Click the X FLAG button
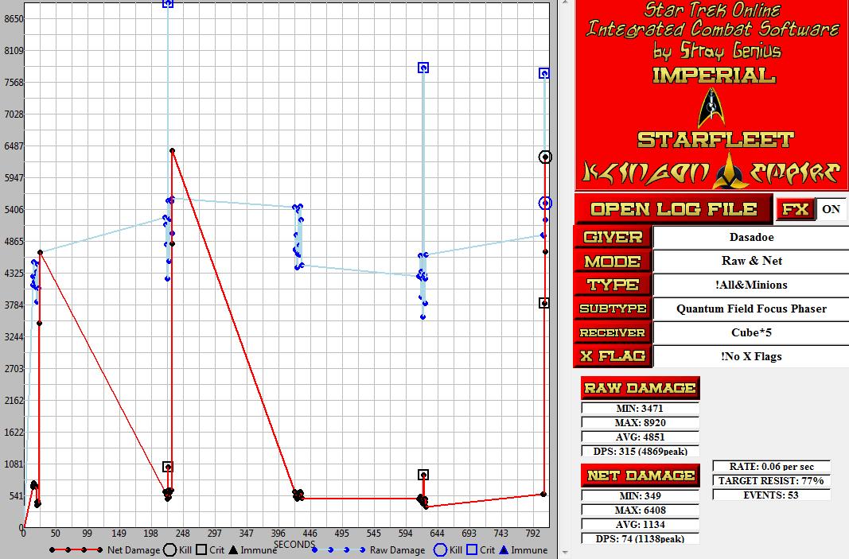 613,356
